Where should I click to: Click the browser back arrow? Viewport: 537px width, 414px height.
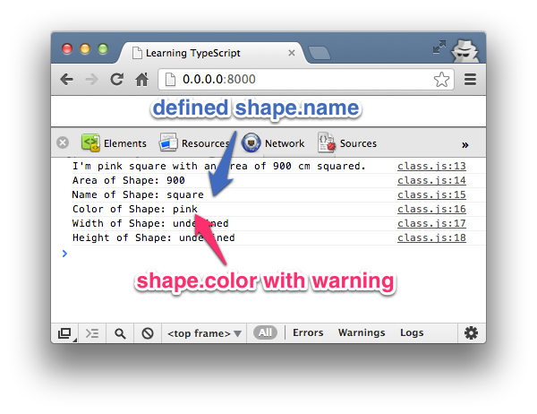[67, 80]
